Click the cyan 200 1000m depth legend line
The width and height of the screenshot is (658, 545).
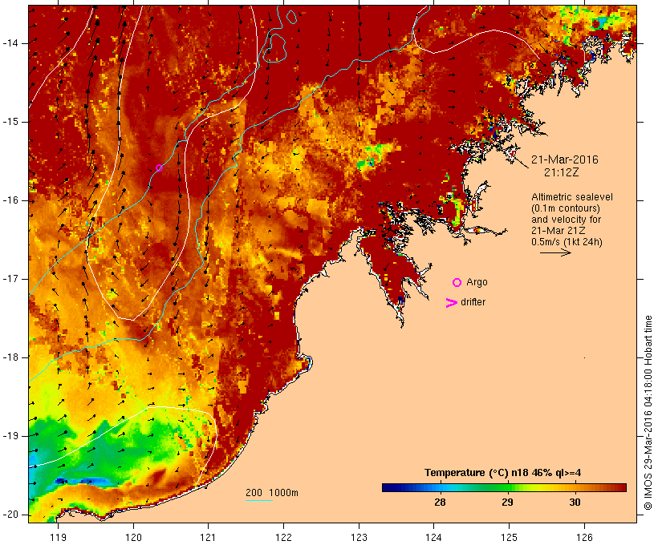coord(259,500)
